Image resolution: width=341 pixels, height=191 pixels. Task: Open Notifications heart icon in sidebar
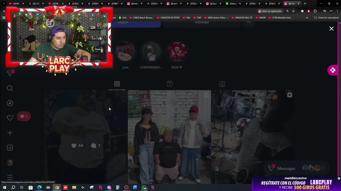[10, 118]
